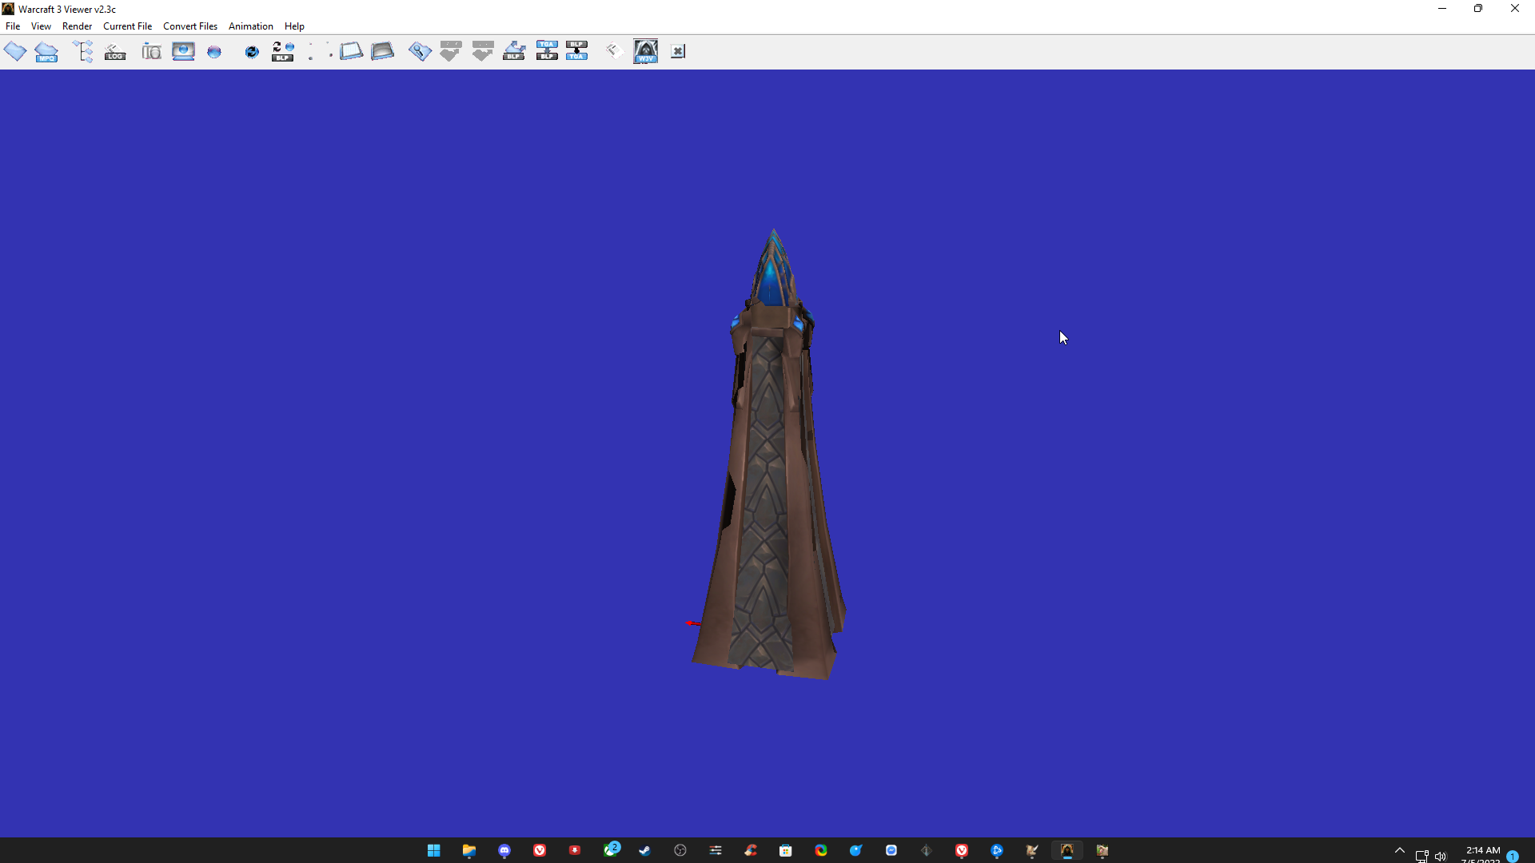Viewport: 1535px width, 863px height.
Task: Click the monitor BLP screen icon
Action: (x=183, y=51)
